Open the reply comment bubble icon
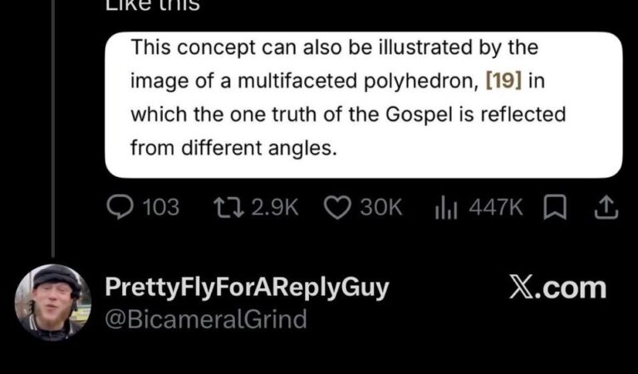Screen dimensions: 638x374 click(120, 207)
